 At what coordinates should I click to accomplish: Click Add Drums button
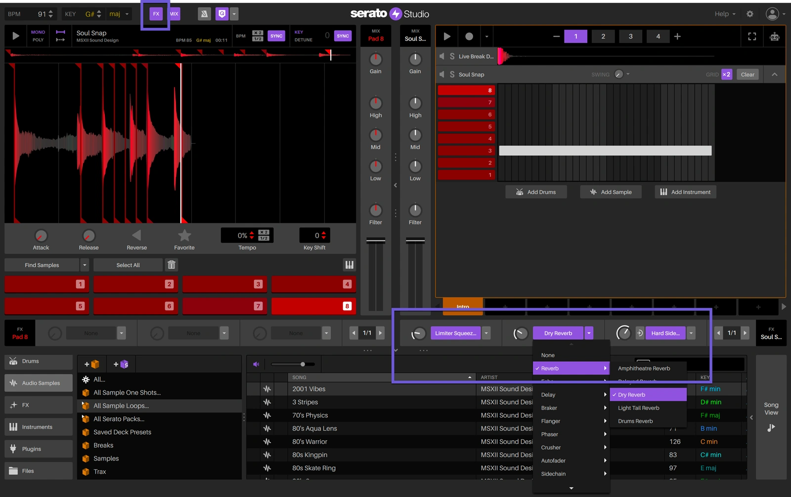tap(536, 192)
